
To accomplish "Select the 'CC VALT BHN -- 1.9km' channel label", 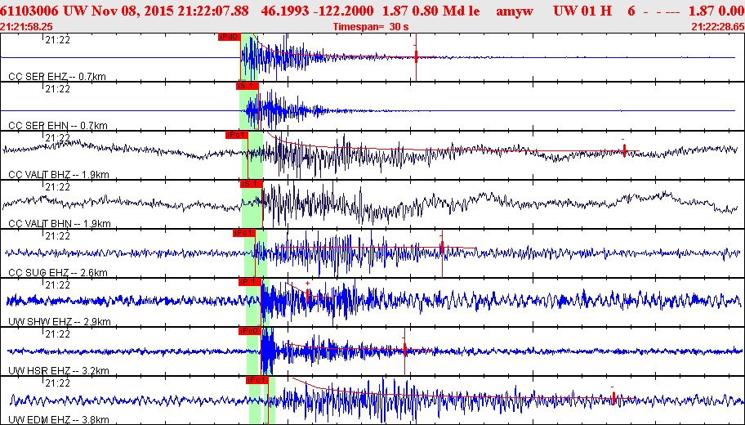I will [x=60, y=223].
